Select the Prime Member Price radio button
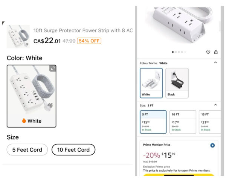The height and width of the screenshot is (178, 226). (213, 145)
